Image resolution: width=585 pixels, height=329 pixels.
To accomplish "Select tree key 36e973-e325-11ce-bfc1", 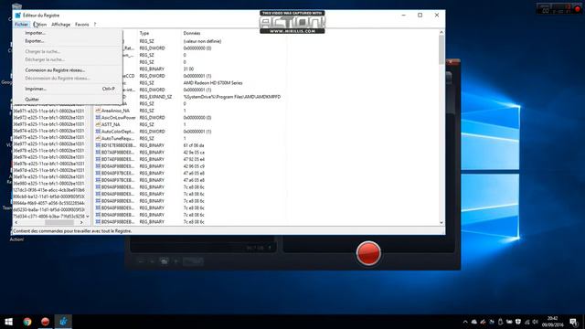I will (48, 124).
